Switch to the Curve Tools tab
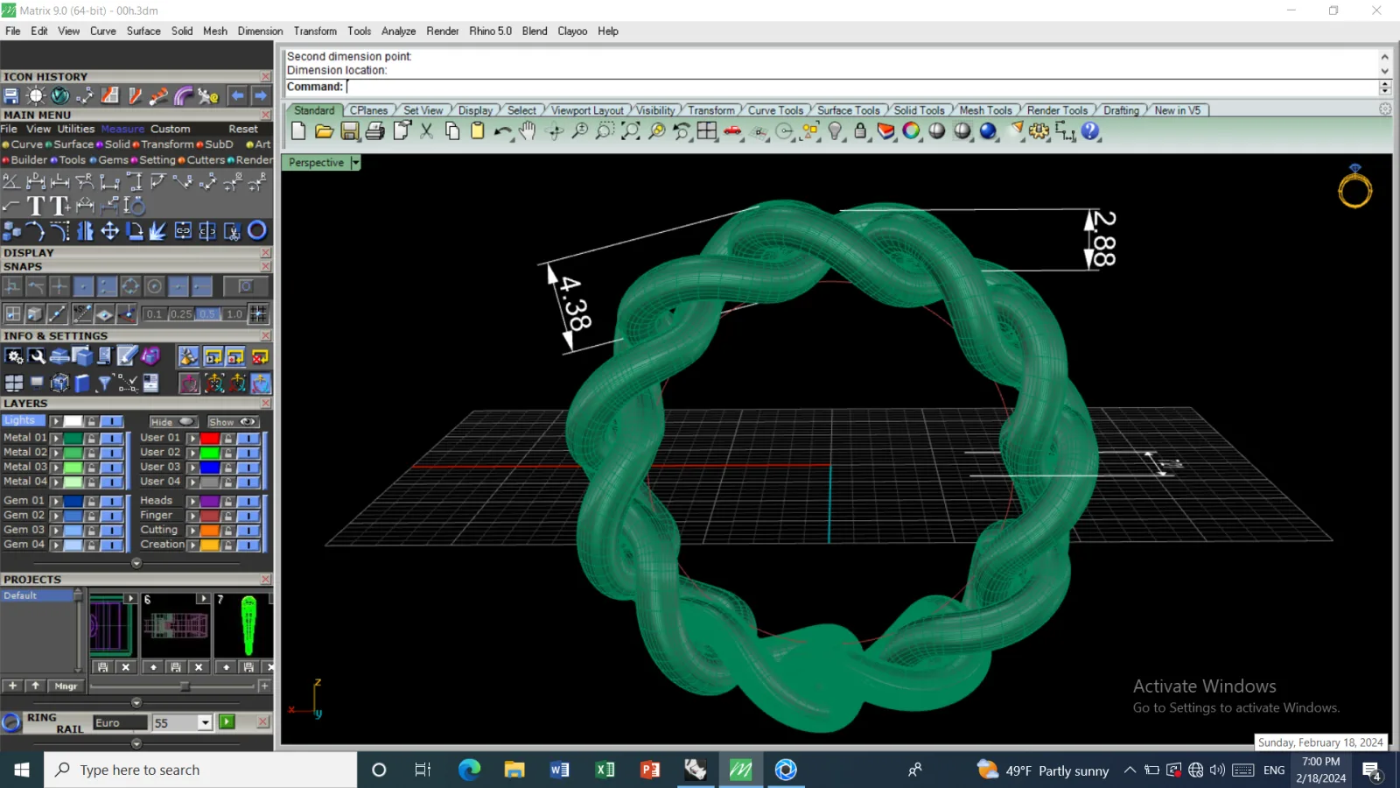Image resolution: width=1400 pixels, height=788 pixels. [x=775, y=110]
